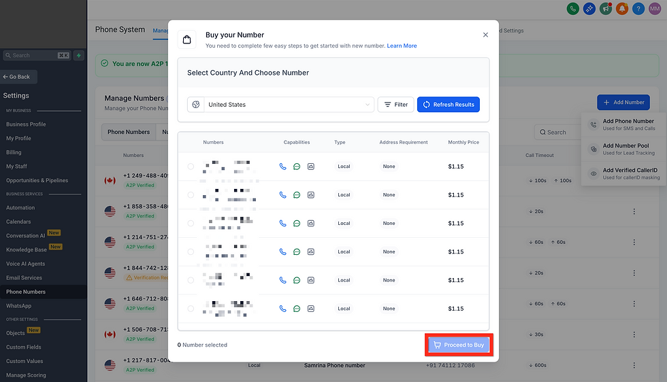This screenshot has height=382, width=667.
Task: Open Custom Fields in sidebar
Action: 23,347
